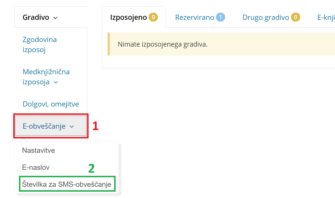Open Zgodovina izposoj link
335x198 pixels.
click(x=39, y=45)
